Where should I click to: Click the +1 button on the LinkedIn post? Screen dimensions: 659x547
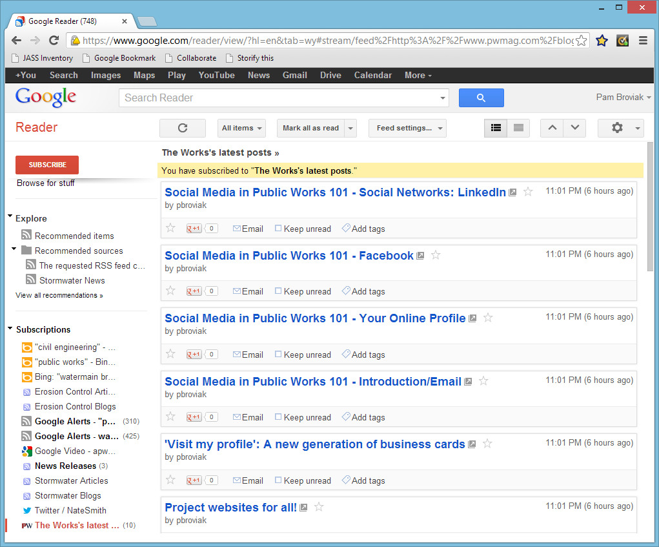pyautogui.click(x=194, y=229)
